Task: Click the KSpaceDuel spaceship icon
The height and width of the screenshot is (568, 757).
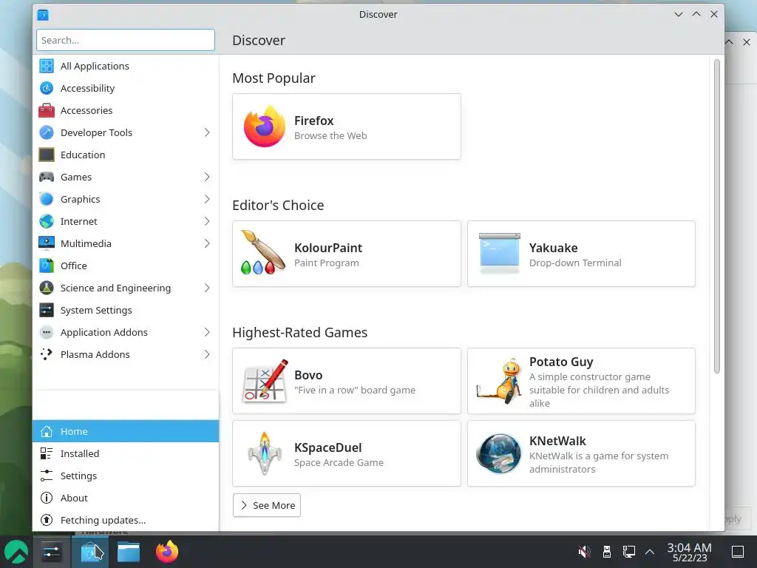Action: [265, 453]
